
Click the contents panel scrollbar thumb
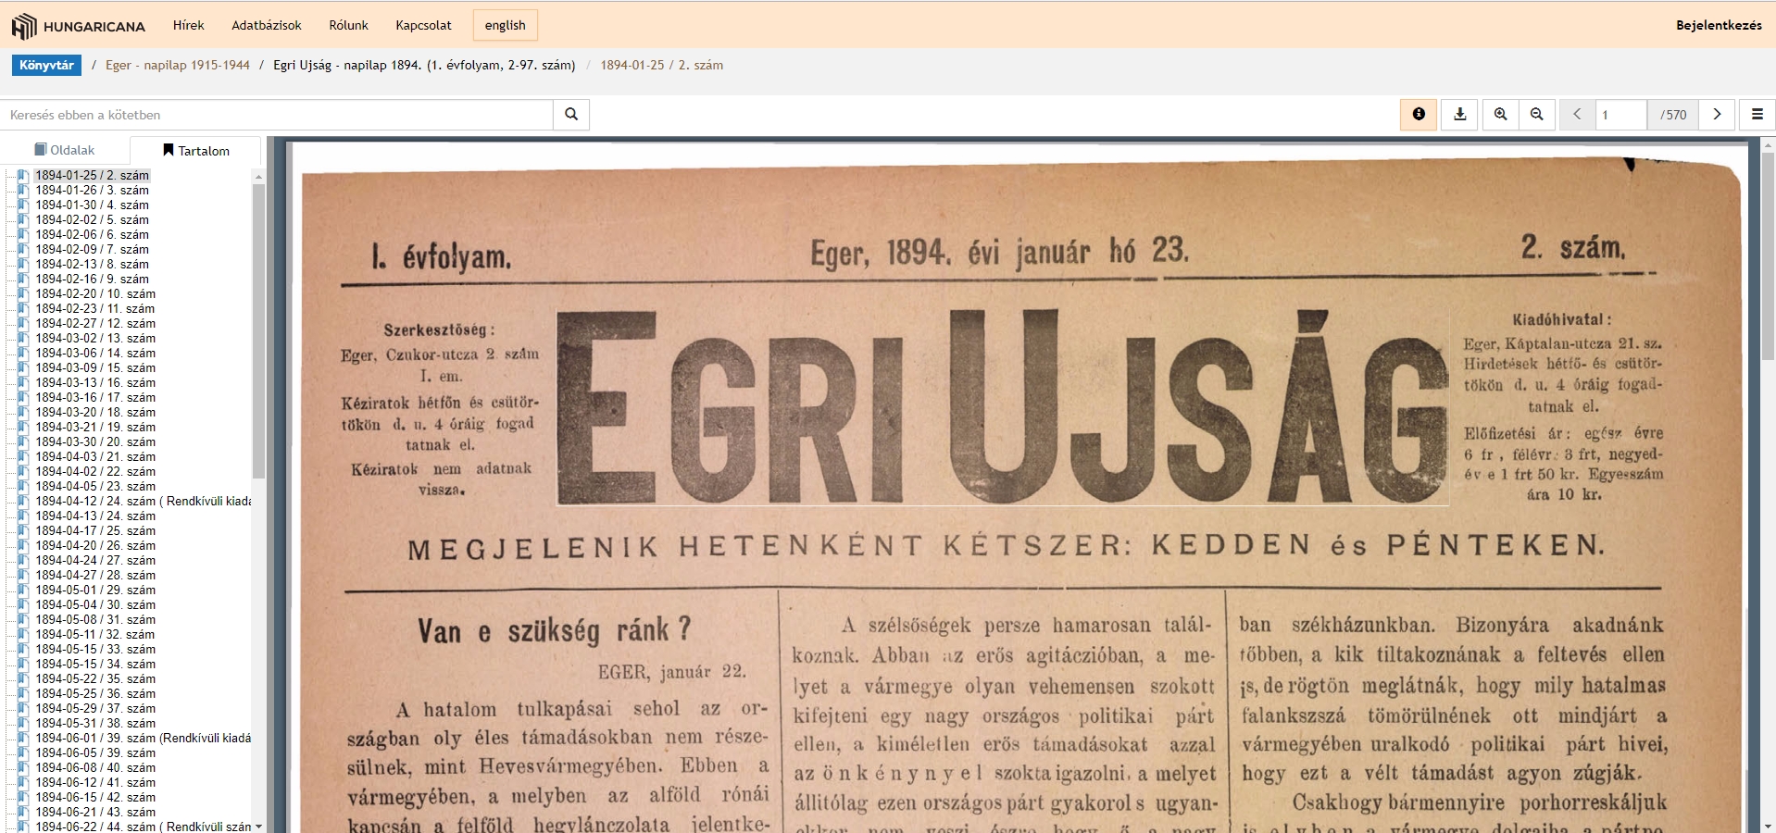click(258, 330)
